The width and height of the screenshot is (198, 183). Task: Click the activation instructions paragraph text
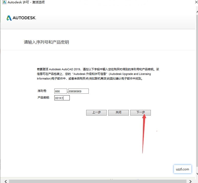pyautogui.click(x=98, y=74)
